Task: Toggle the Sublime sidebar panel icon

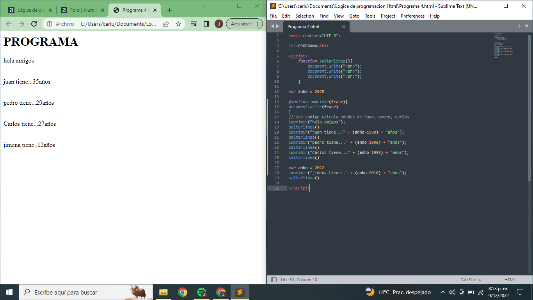Action: (274, 280)
